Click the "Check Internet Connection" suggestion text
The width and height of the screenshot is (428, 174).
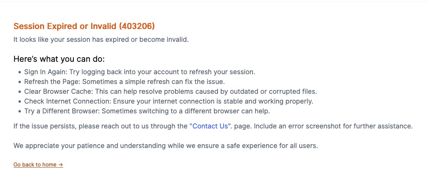click(65, 101)
